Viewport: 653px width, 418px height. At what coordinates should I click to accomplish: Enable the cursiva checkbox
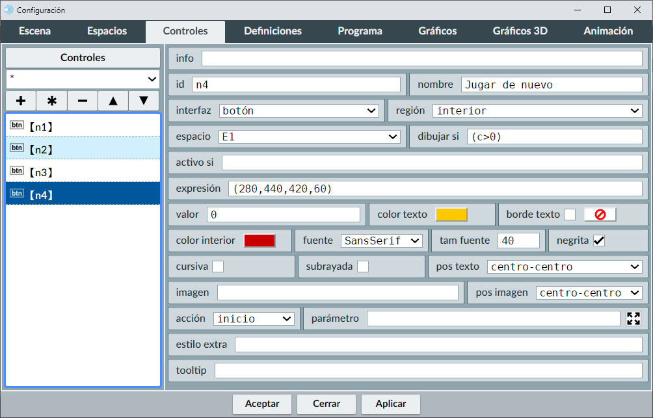(x=218, y=267)
